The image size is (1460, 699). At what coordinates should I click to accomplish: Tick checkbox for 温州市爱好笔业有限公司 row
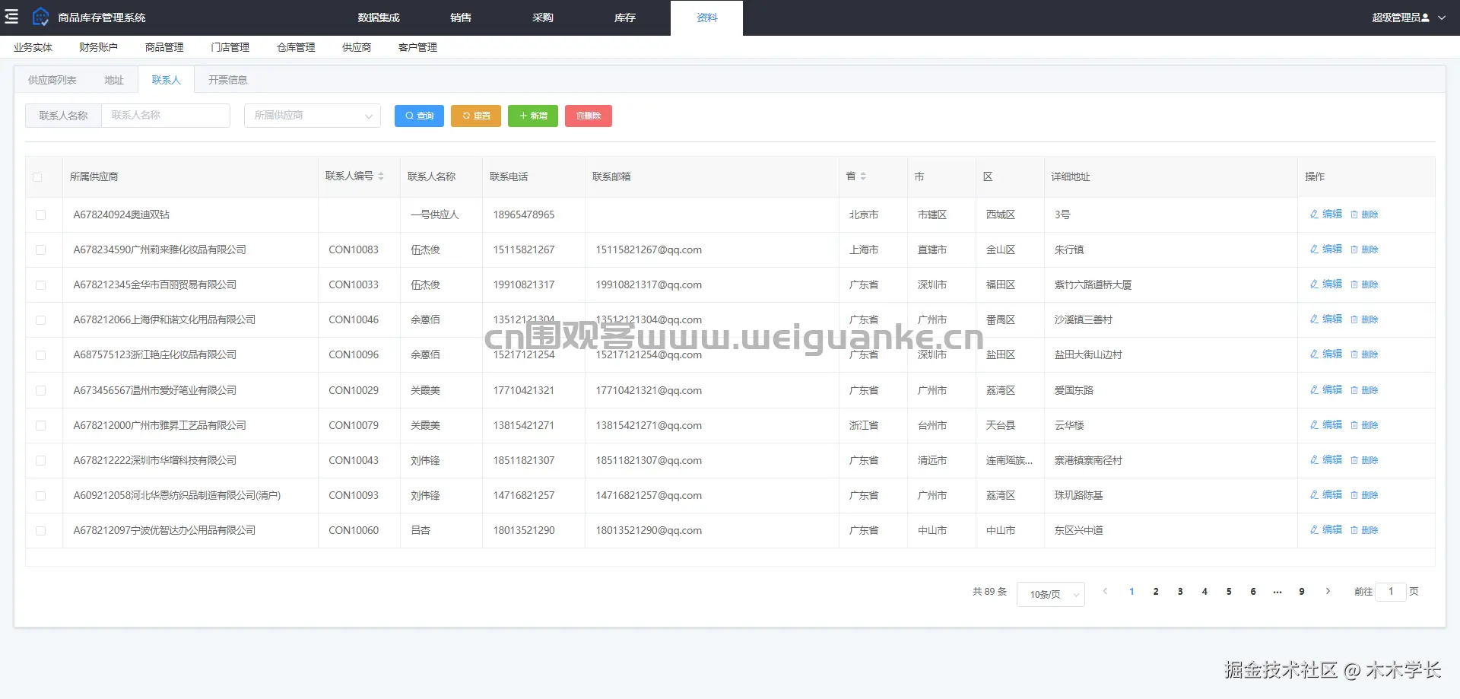(x=41, y=391)
